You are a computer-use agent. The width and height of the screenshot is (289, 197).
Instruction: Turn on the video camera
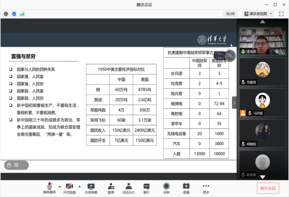[69, 188]
